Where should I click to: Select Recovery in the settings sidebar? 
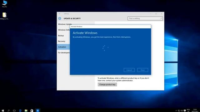point(62,41)
